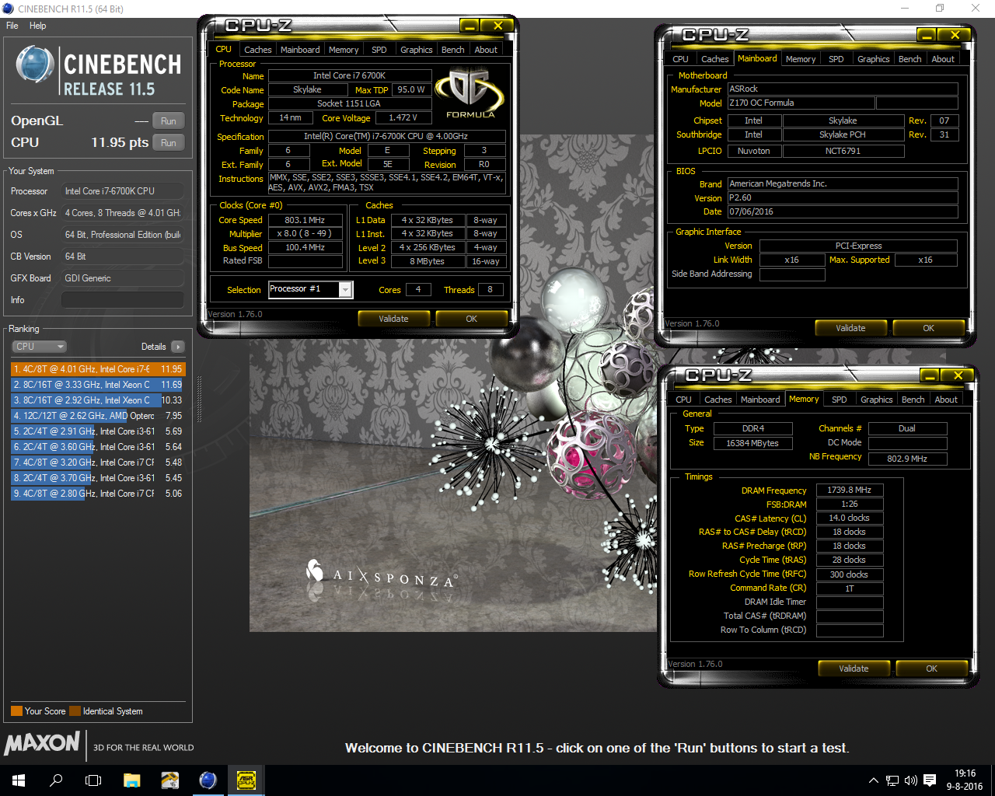
Task: Select ranking row 4 AMD Opteron
Action: tap(98, 416)
